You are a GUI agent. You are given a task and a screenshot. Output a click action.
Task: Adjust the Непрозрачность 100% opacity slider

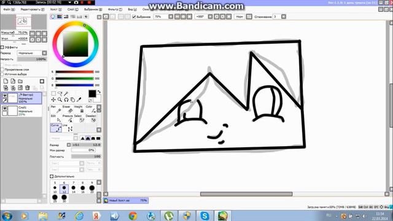coord(32,59)
